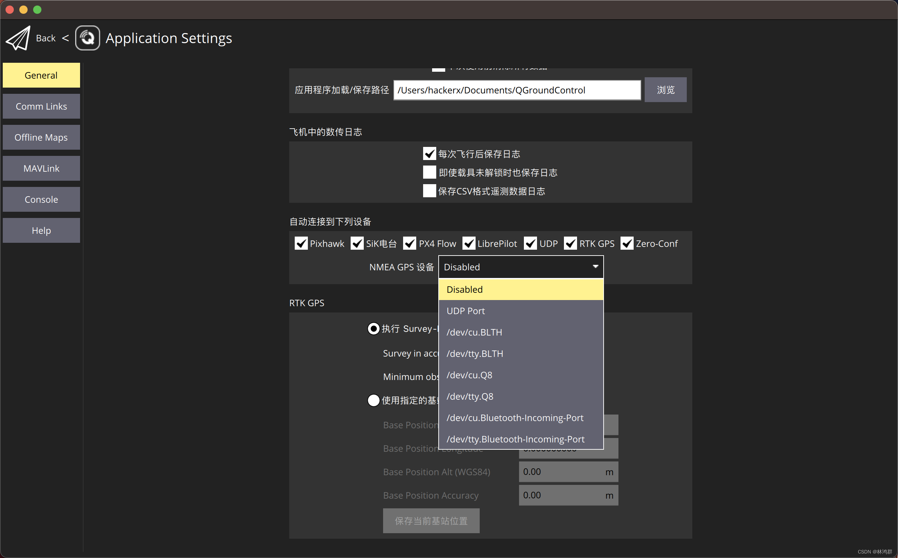Click the Back paper plane icon

click(x=17, y=38)
